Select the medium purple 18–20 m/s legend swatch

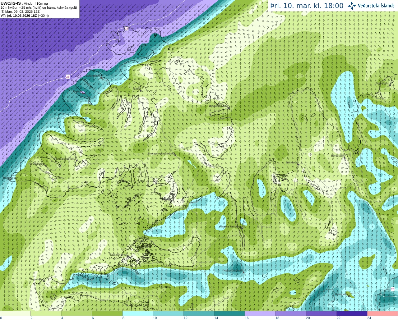pos(291,313)
